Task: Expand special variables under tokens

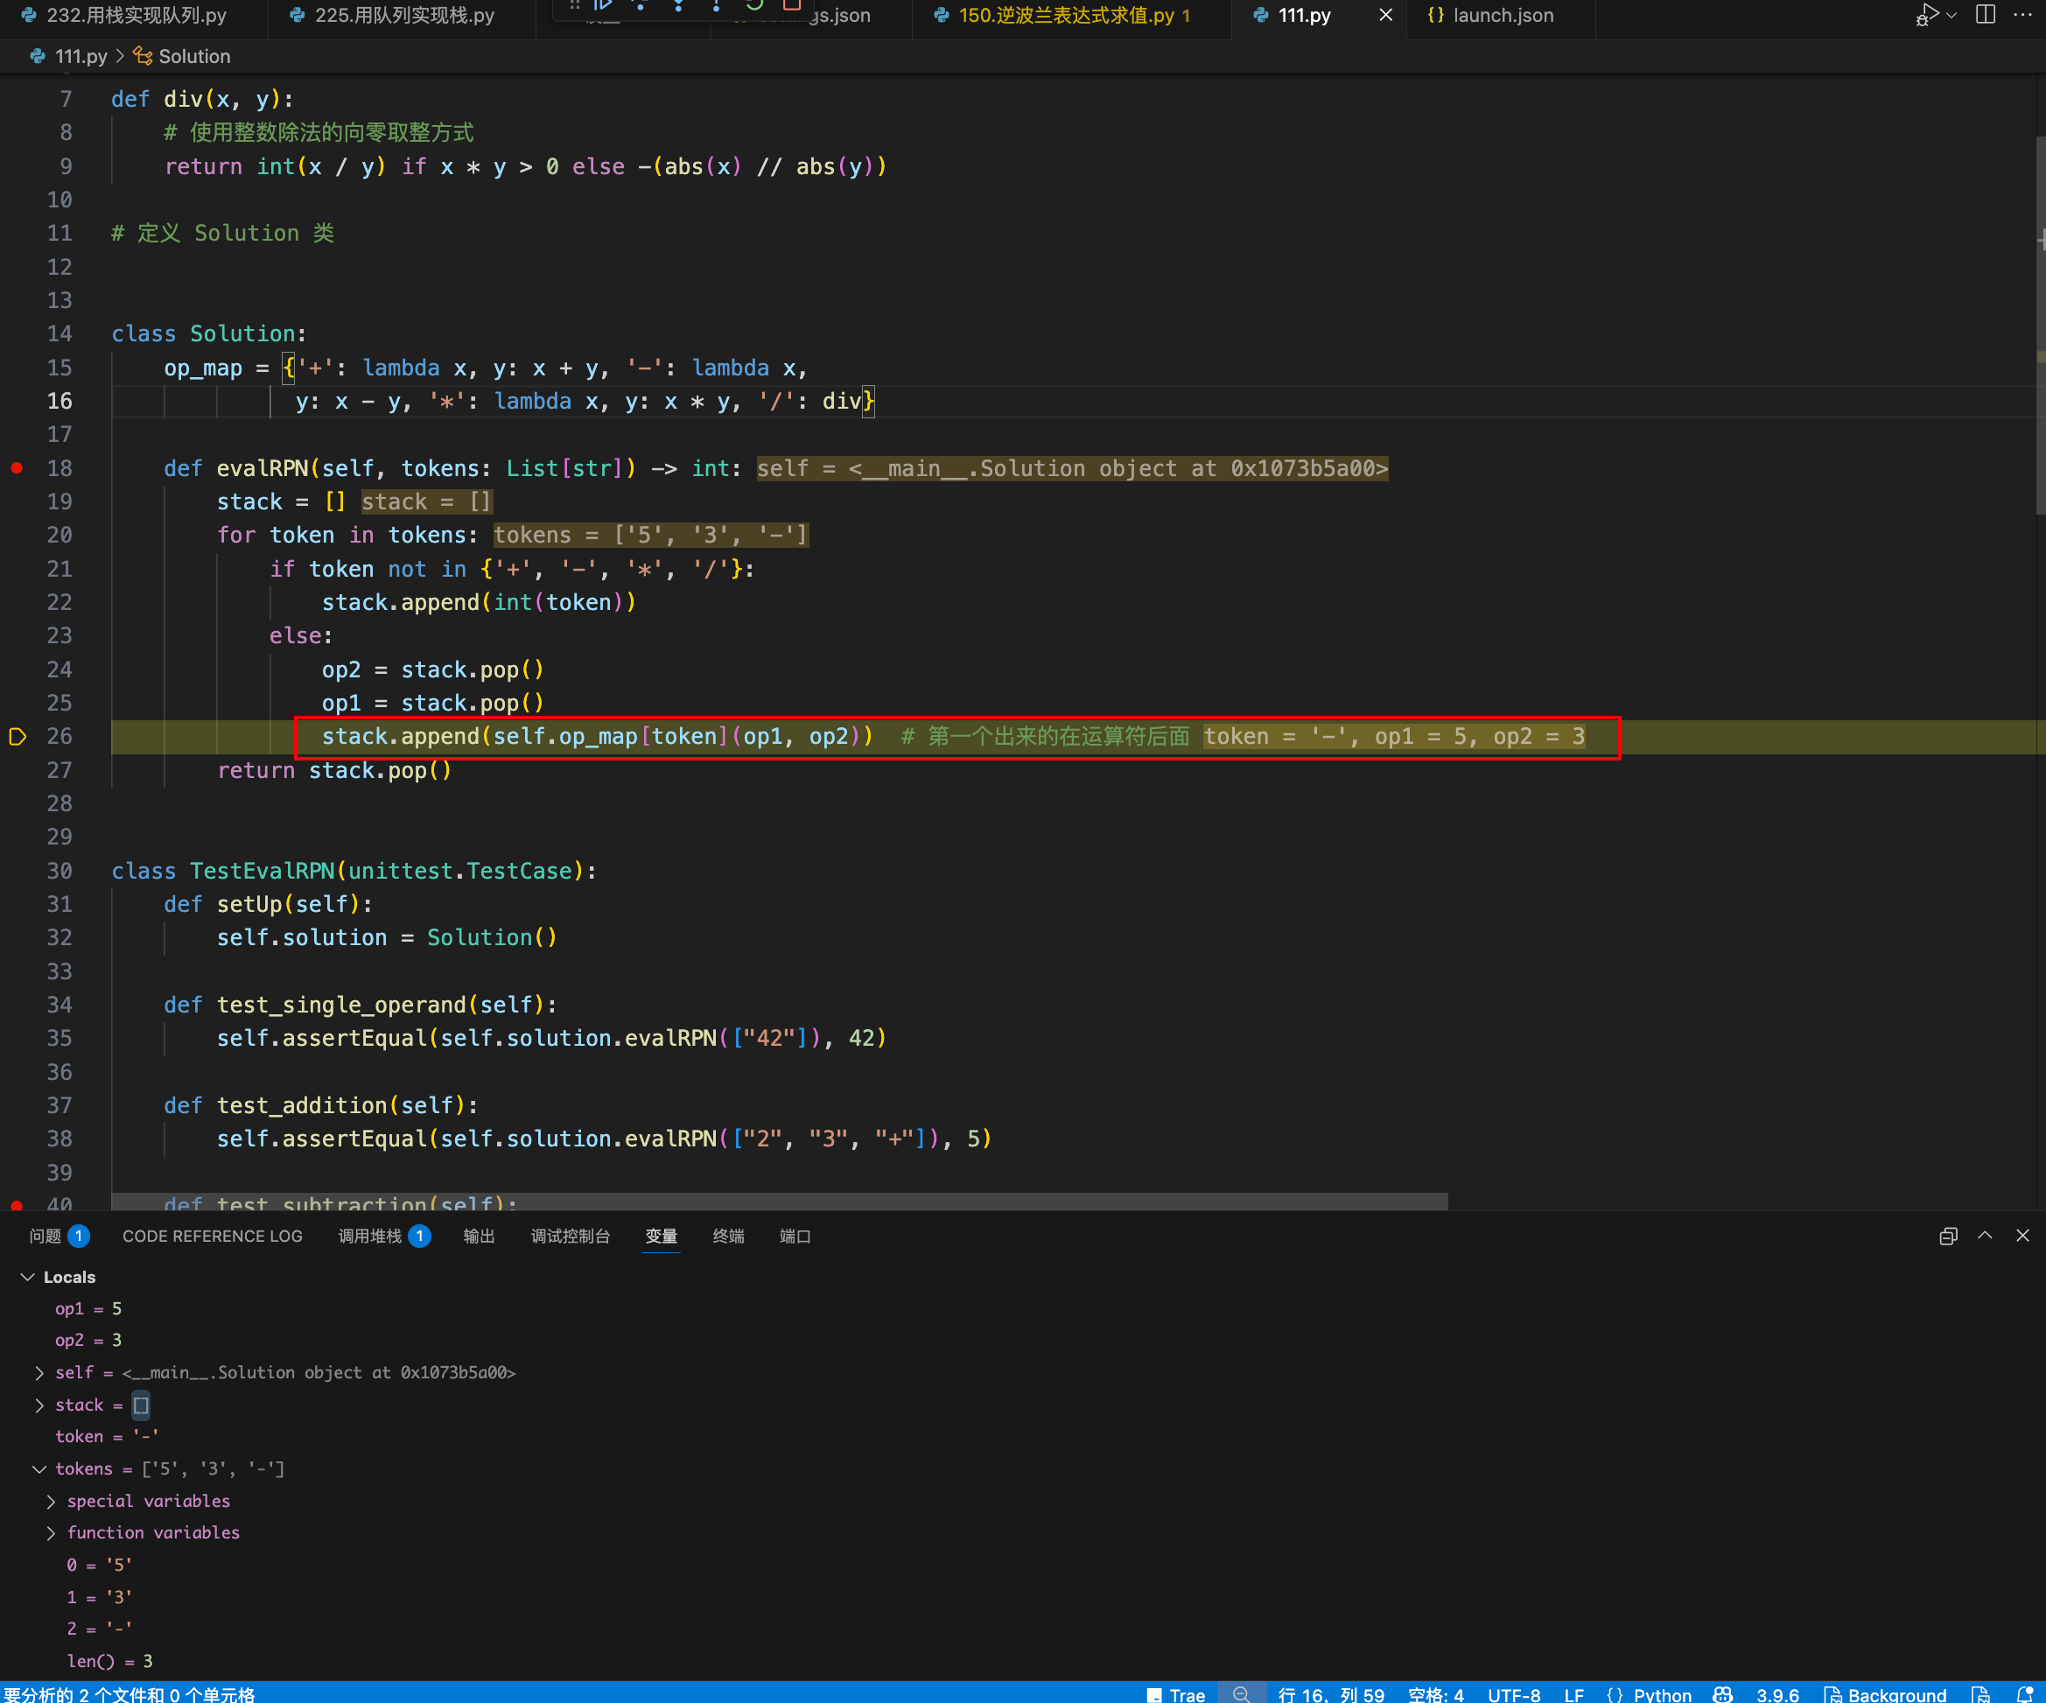Action: click(51, 1502)
